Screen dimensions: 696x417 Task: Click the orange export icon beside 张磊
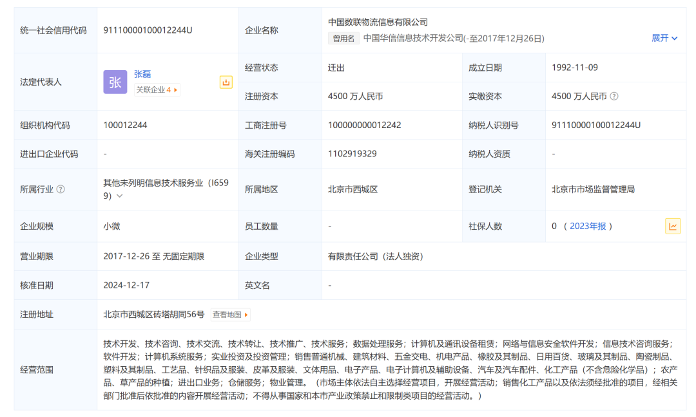tap(226, 82)
